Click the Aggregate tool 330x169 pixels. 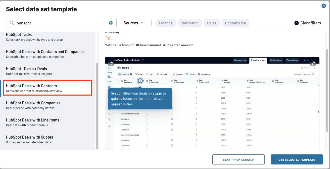[x=204, y=74]
